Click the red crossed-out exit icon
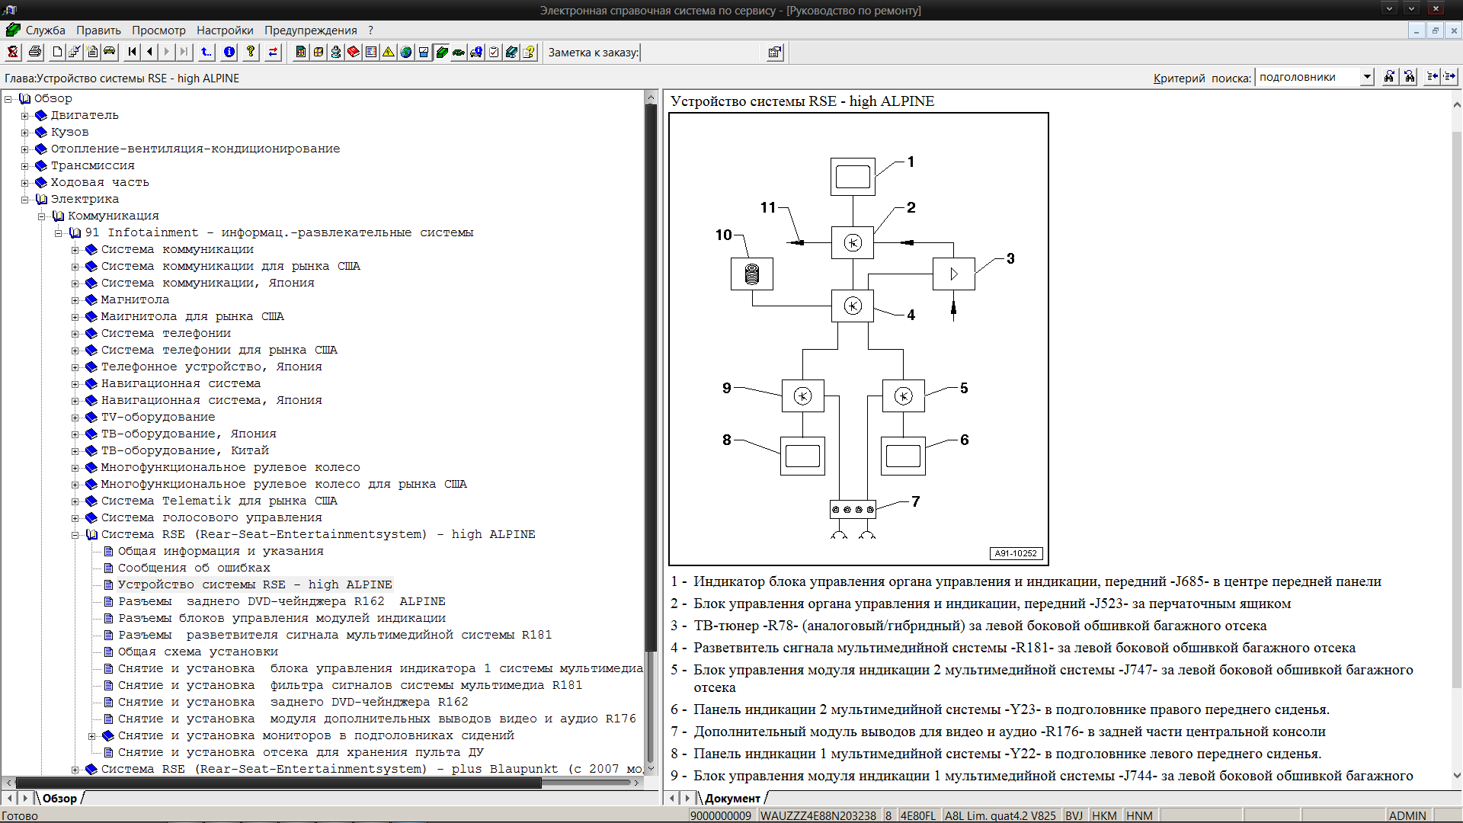 click(13, 53)
